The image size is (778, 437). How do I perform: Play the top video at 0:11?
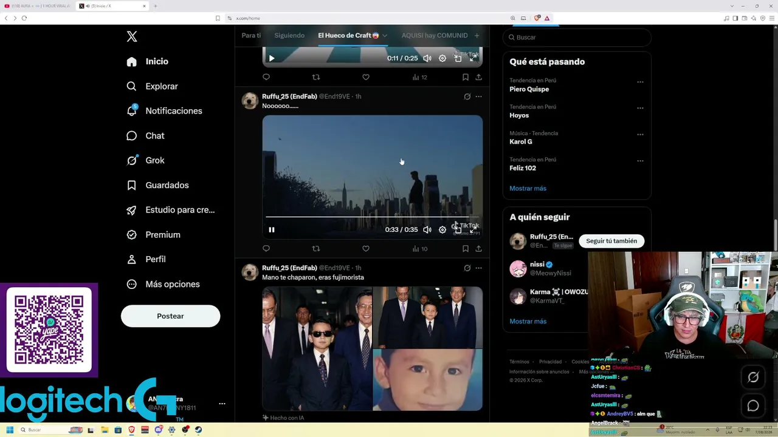272,58
